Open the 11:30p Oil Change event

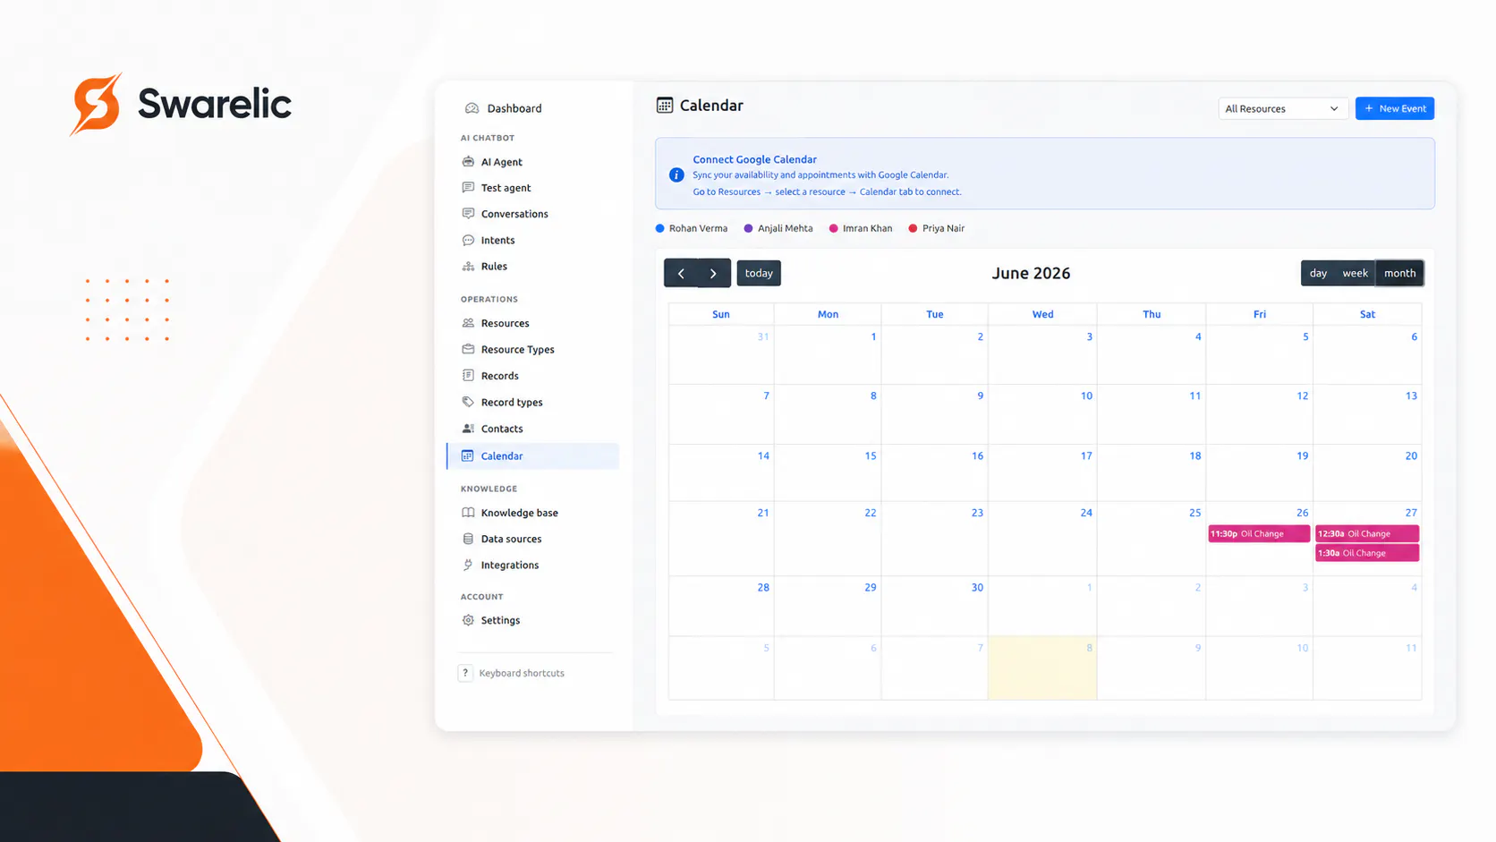point(1259,534)
